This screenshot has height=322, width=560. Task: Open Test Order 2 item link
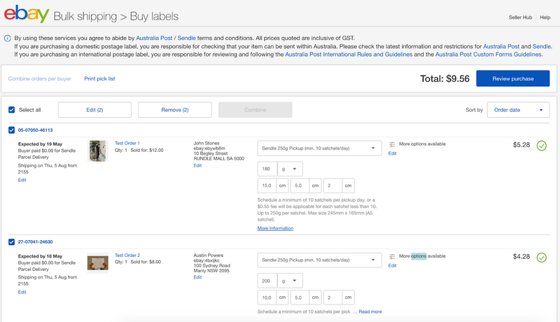pyautogui.click(x=127, y=255)
